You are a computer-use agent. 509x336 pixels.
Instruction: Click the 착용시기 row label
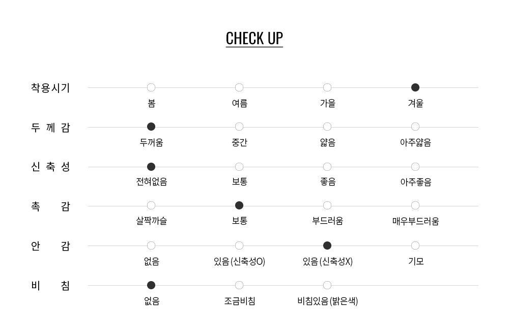click(x=50, y=87)
